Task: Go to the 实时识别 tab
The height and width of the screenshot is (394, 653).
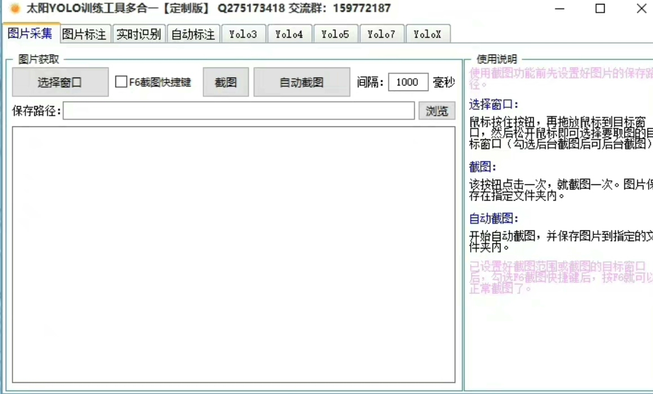Action: click(x=138, y=34)
